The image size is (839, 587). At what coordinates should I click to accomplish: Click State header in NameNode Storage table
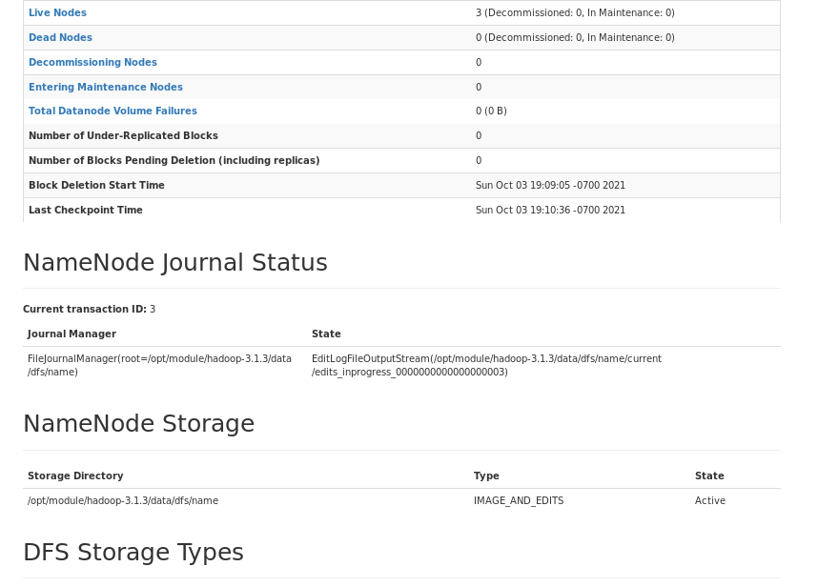click(x=709, y=476)
